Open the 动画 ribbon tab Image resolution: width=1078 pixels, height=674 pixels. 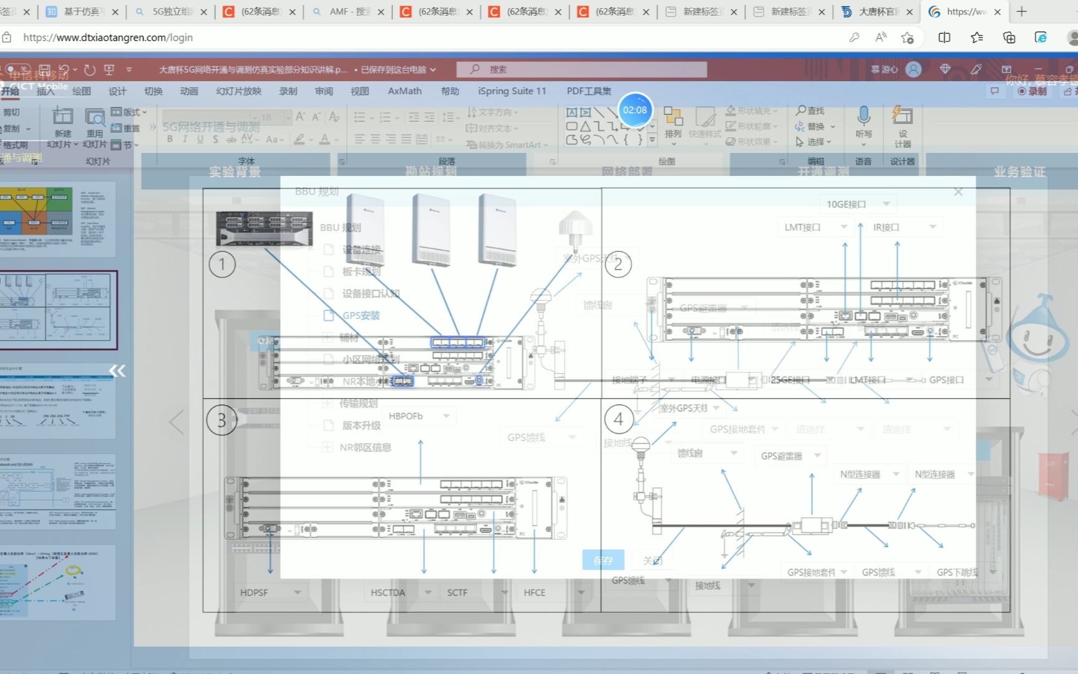point(189,91)
